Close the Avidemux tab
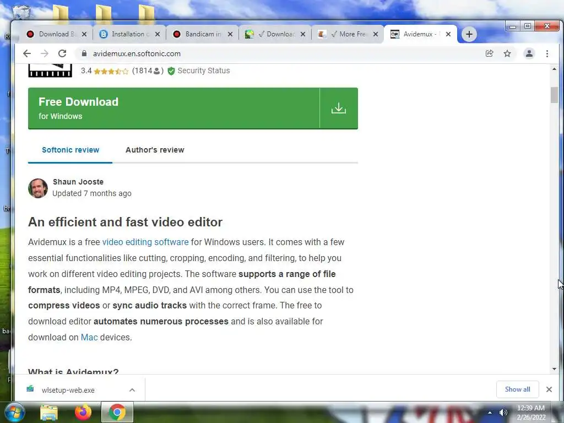The height and width of the screenshot is (423, 564). point(448,34)
